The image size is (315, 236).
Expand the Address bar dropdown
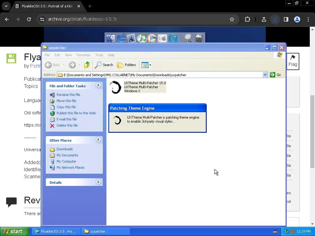[x=265, y=75]
